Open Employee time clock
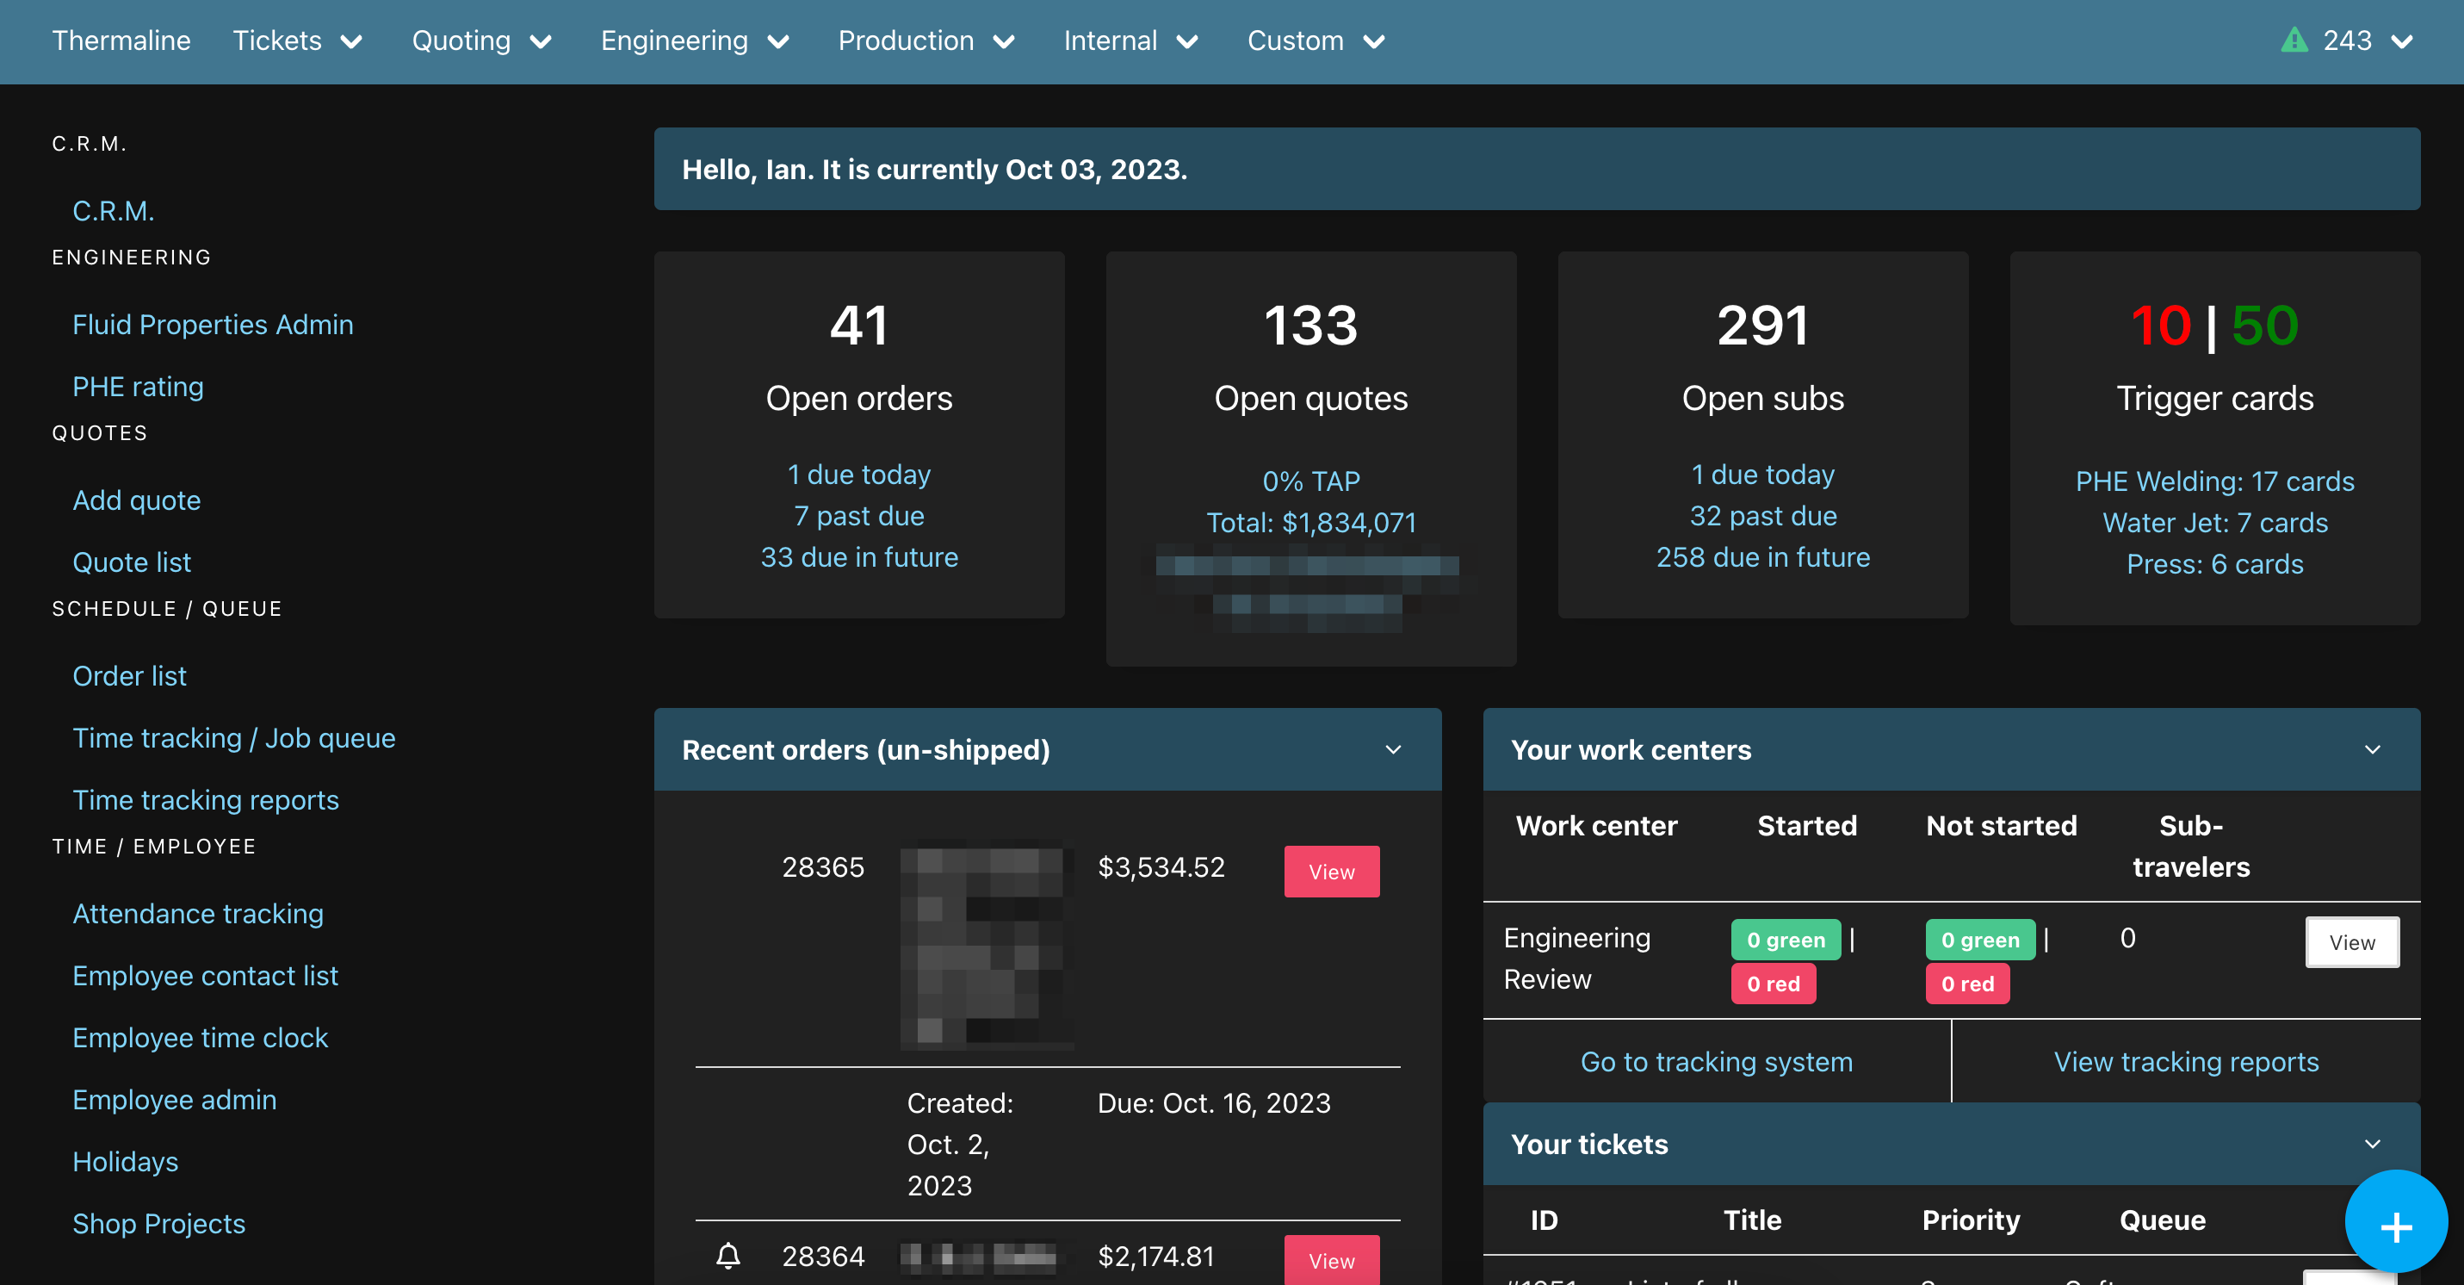2464x1285 pixels. [x=200, y=1038]
